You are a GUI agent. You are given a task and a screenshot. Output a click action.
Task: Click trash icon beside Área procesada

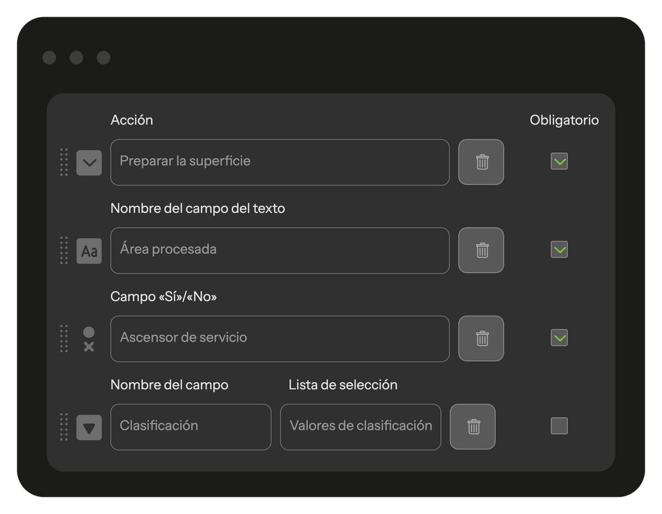click(481, 250)
